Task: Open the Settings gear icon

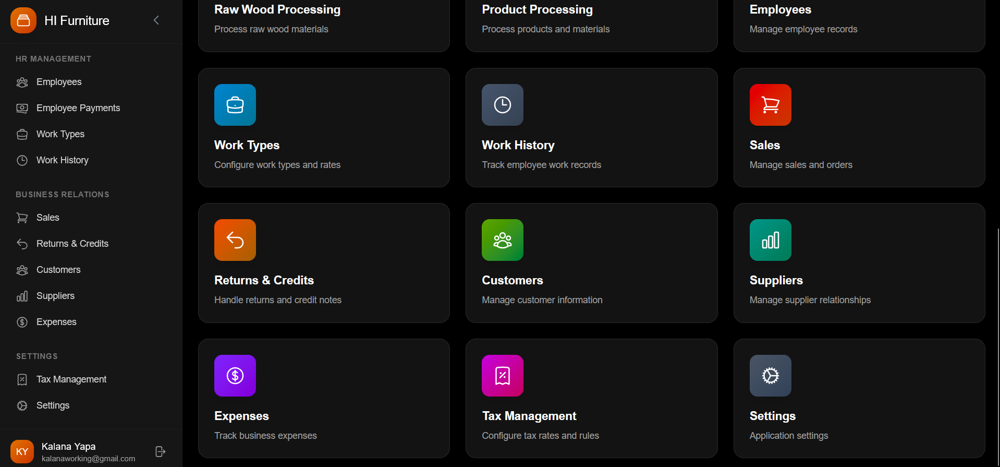Action: 770,375
